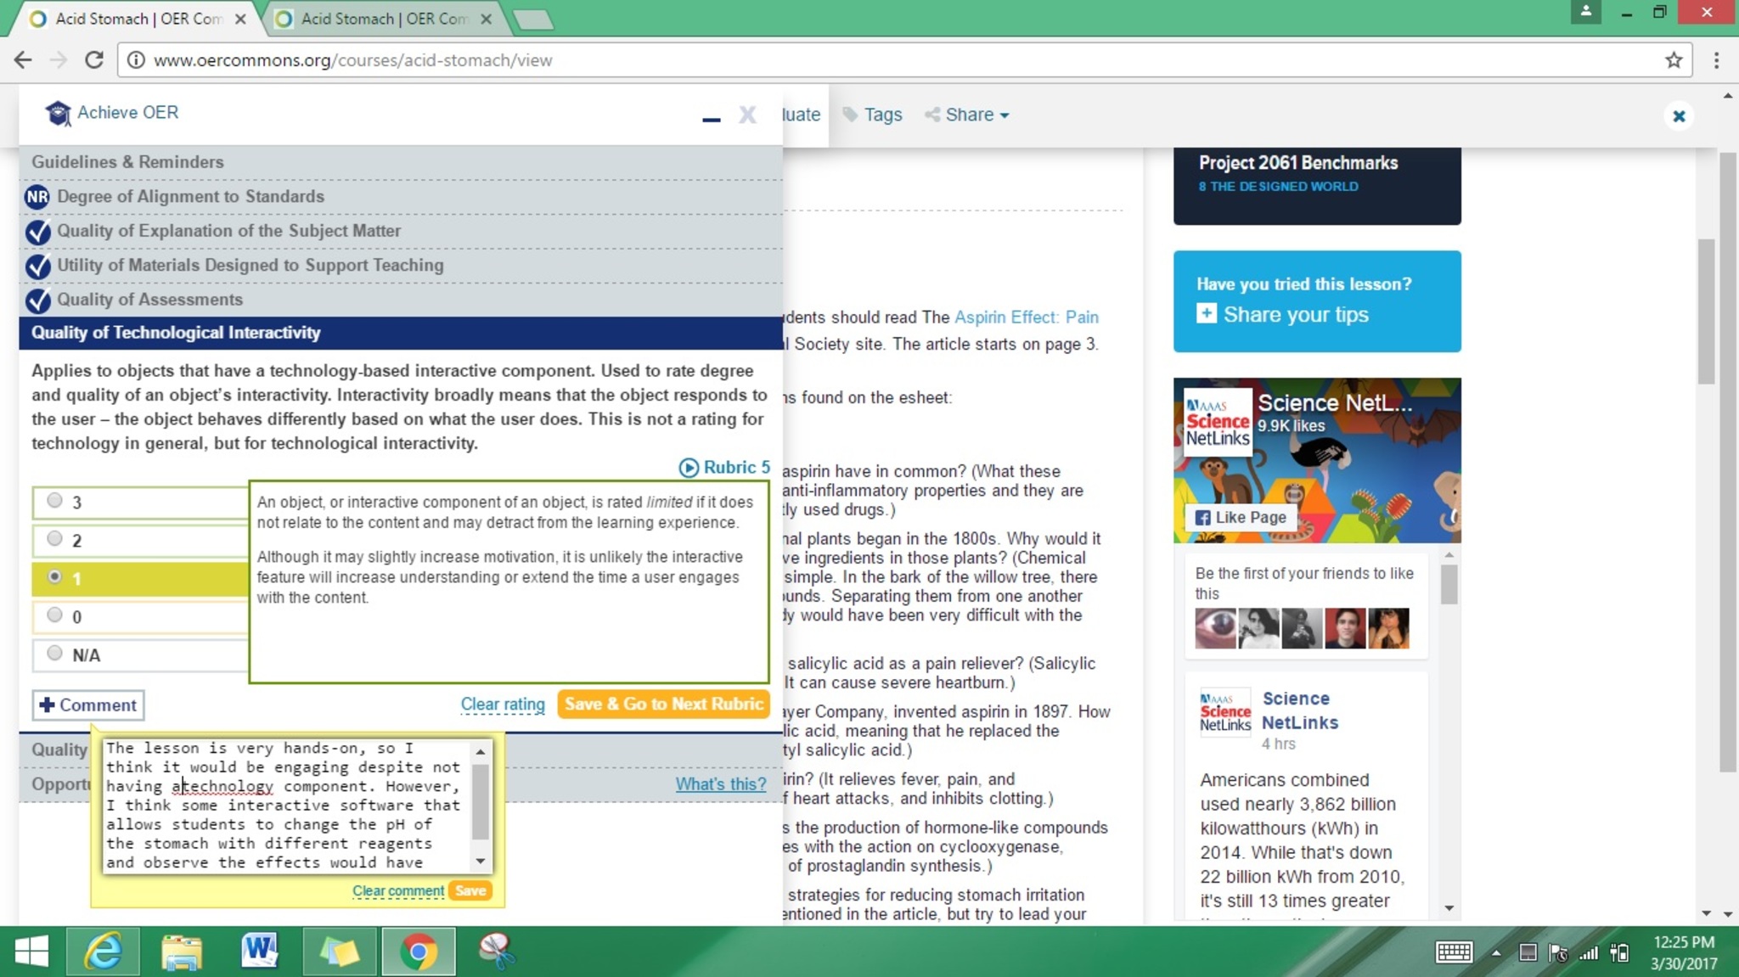Minimize the Achieve OER panel

pyautogui.click(x=712, y=119)
